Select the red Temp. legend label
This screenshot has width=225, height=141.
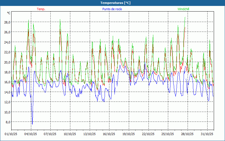coord(41,9)
